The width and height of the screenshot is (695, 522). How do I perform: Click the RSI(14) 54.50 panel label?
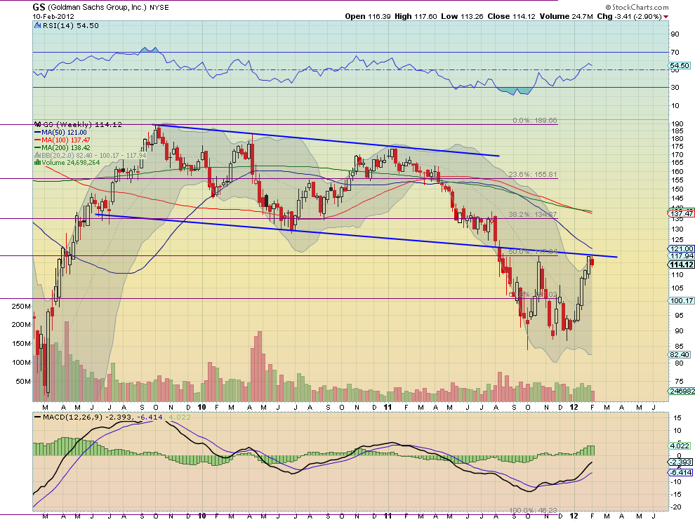coord(70,26)
